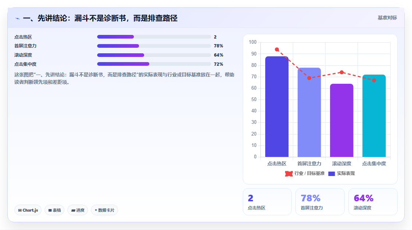Screen dimensions: 412x230
Task: Click the 滚动深度 progress row label
Action: point(23,55)
